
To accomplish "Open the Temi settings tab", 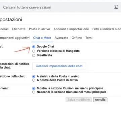I will [89, 38].
